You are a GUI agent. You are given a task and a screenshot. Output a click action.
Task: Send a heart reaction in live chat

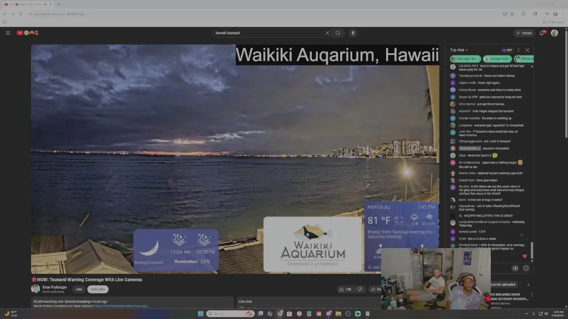click(x=526, y=268)
